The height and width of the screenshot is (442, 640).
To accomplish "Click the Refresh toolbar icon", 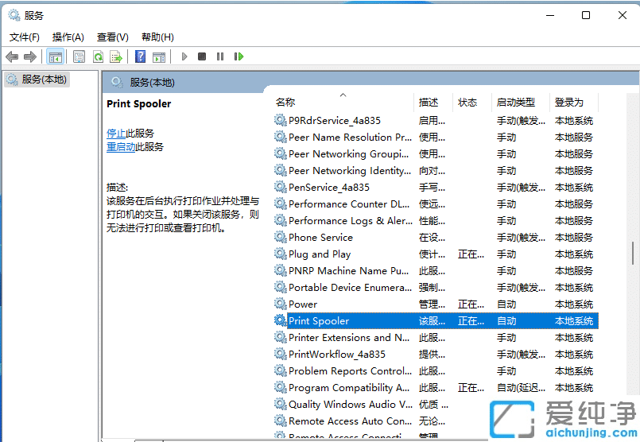I will (98, 56).
